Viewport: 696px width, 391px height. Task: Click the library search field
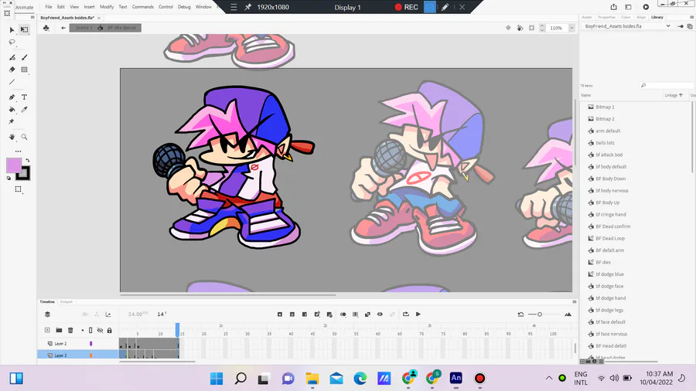coord(667,85)
